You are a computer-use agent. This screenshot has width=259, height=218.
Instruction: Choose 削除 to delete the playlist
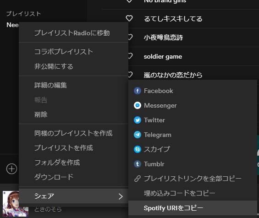tap(73, 114)
